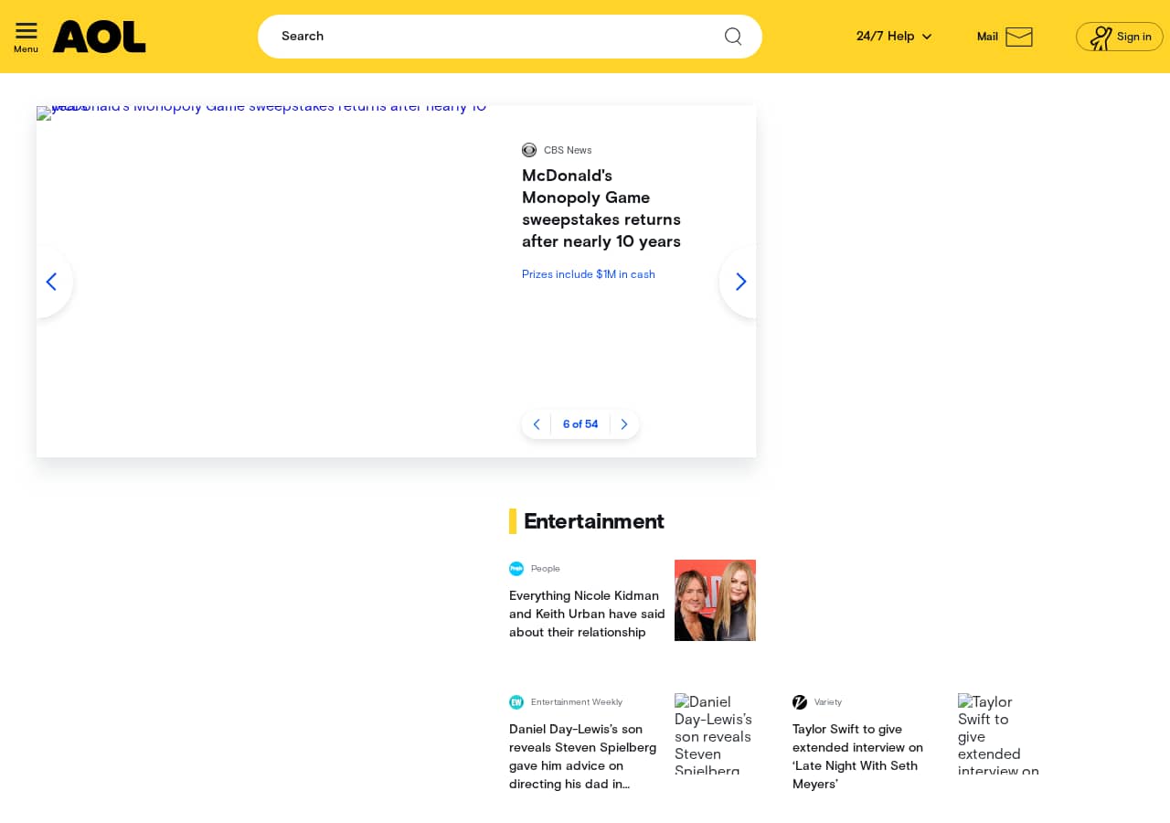Click the CBS News source label

568,150
